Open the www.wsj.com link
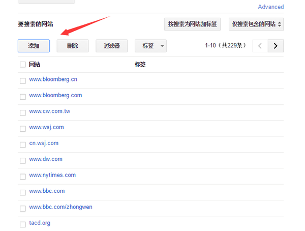Image resolution: width=305 pixels, height=231 pixels. coord(46,127)
